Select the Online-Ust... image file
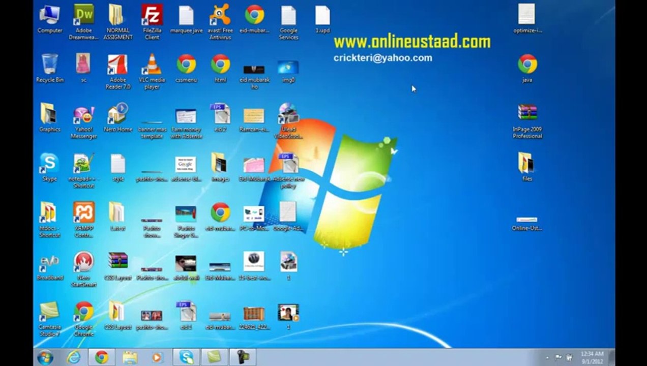The width and height of the screenshot is (647, 366). coord(527,224)
